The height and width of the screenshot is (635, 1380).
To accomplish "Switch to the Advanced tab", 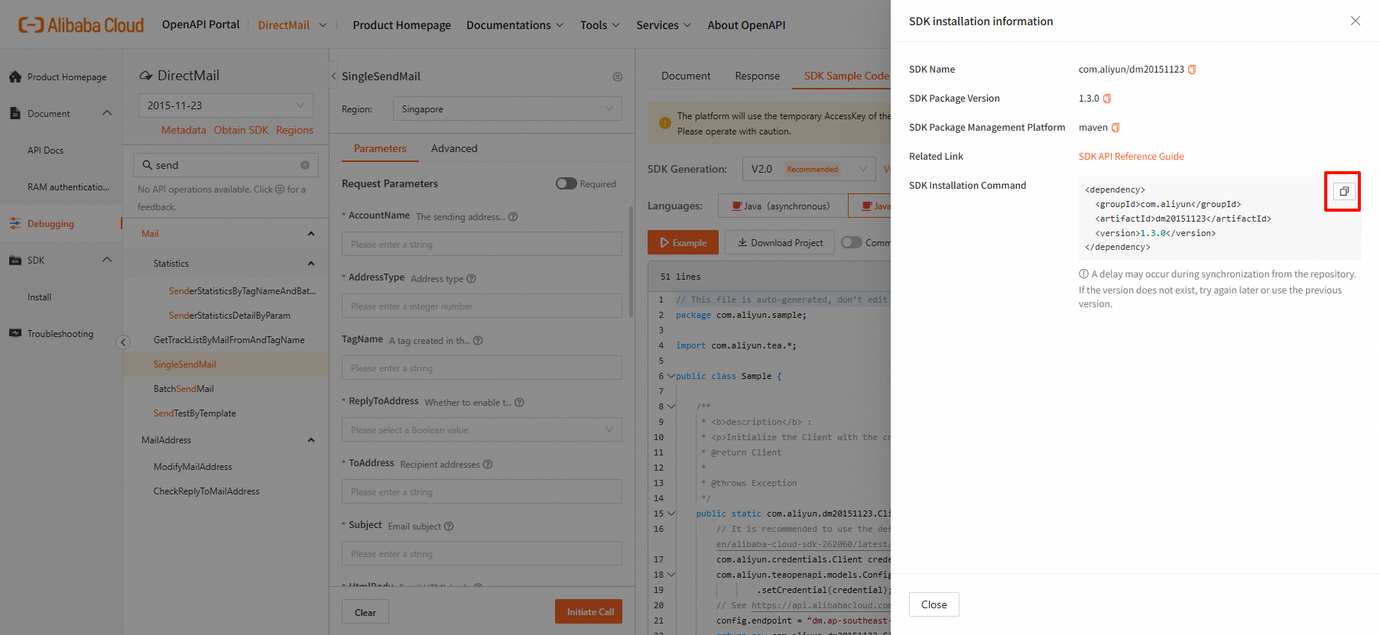I will pyautogui.click(x=454, y=148).
